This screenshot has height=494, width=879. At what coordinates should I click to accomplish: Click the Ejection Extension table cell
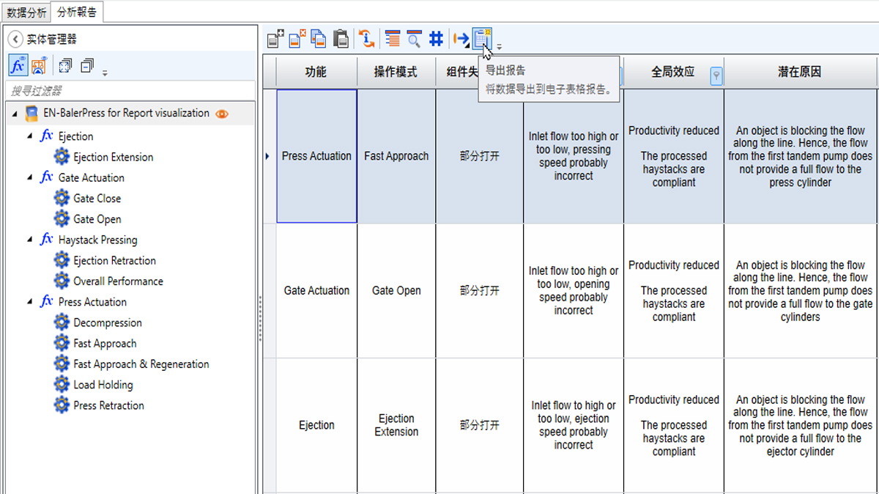396,425
